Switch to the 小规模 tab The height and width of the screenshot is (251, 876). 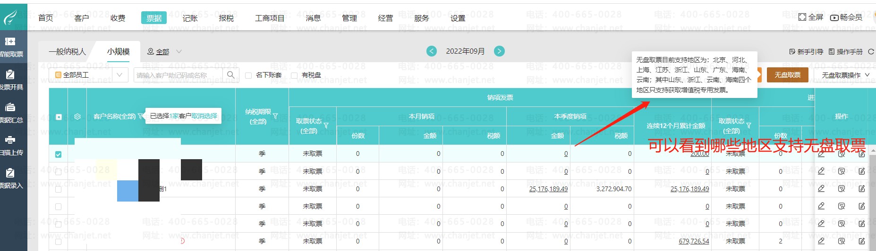pyautogui.click(x=118, y=51)
